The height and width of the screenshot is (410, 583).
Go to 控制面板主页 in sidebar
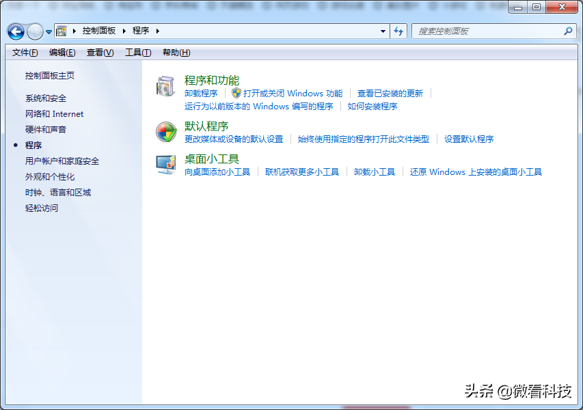50,75
